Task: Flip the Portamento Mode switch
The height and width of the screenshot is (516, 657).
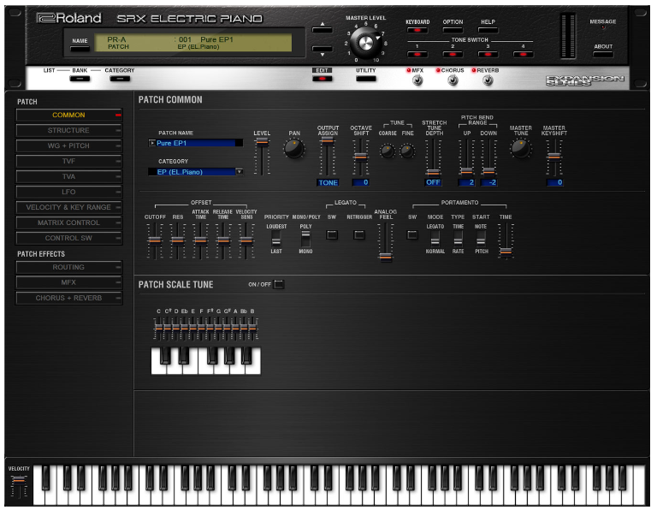Action: (435, 239)
